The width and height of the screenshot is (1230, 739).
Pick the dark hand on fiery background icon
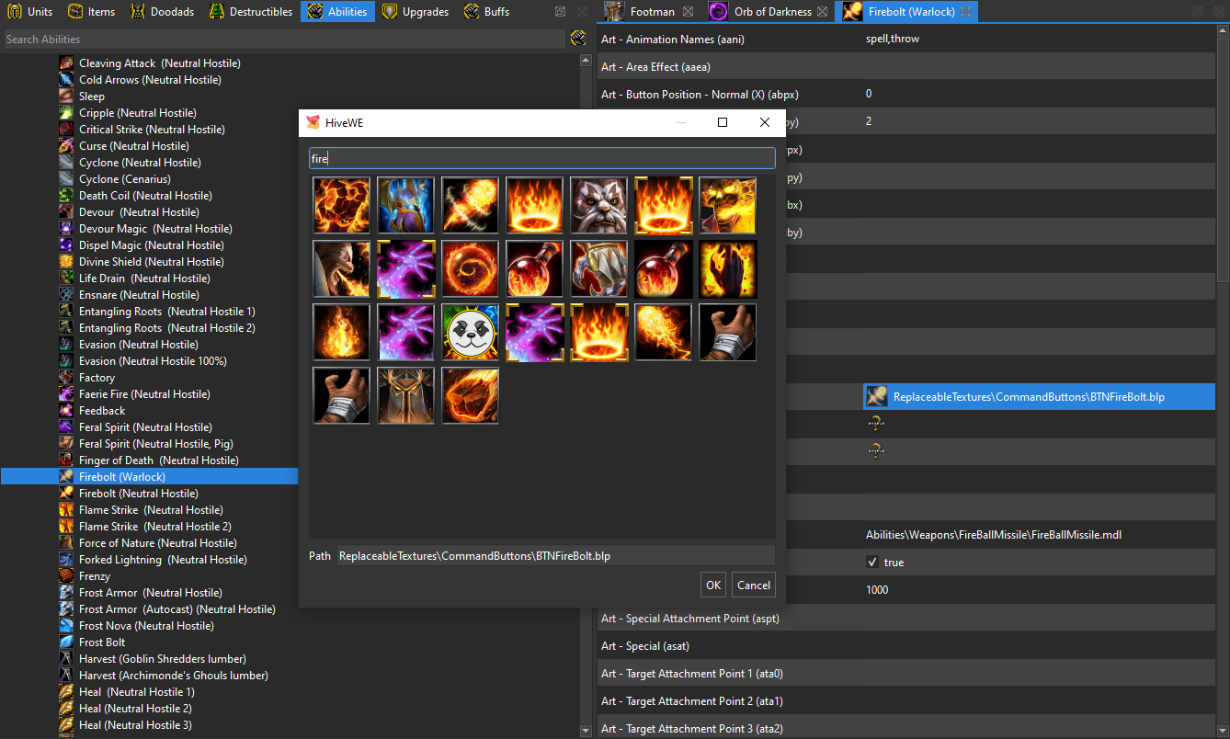coord(727,269)
